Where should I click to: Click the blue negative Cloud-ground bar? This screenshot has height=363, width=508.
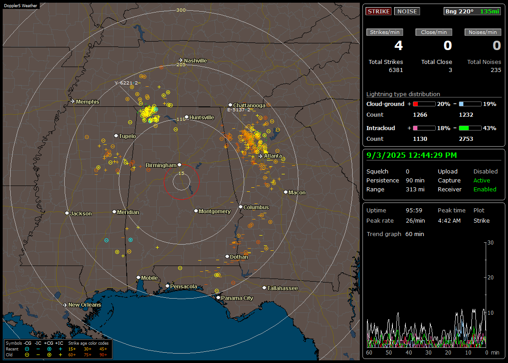[470, 104]
